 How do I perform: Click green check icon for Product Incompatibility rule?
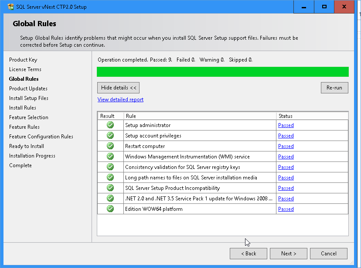[110, 188]
